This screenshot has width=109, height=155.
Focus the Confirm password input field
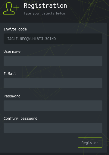53,128
